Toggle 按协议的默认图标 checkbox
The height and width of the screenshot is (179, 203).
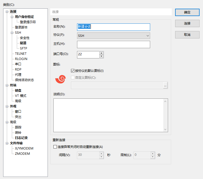tap(73, 71)
